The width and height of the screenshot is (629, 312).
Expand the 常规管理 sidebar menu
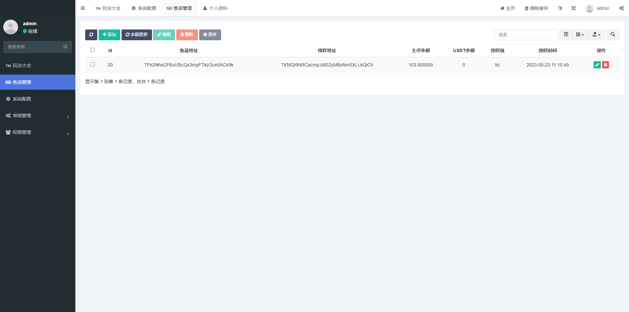(37, 116)
